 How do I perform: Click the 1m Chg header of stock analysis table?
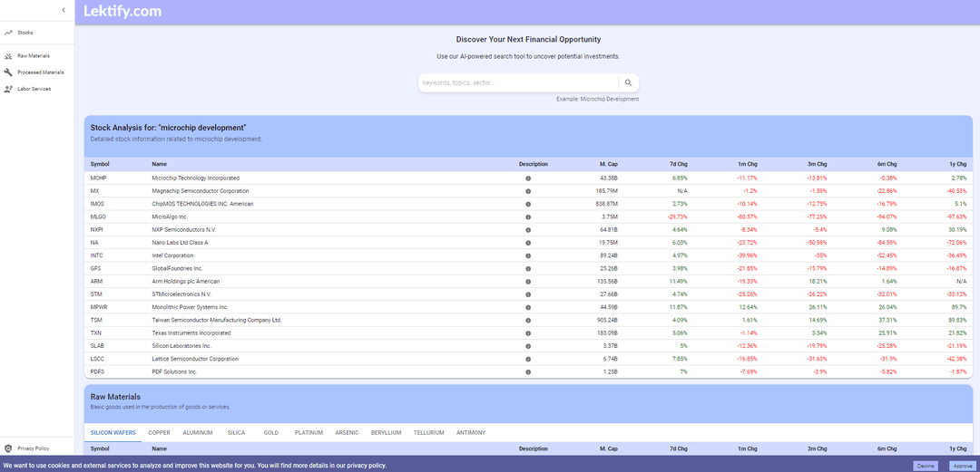coord(747,164)
